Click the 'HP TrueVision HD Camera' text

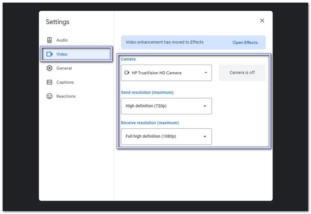coord(157,73)
